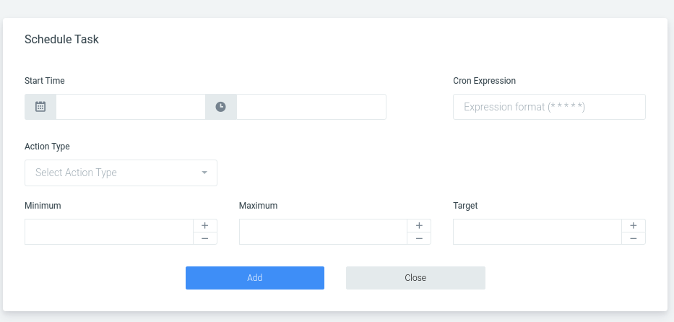Increment the Maximum value using plus

pos(419,225)
